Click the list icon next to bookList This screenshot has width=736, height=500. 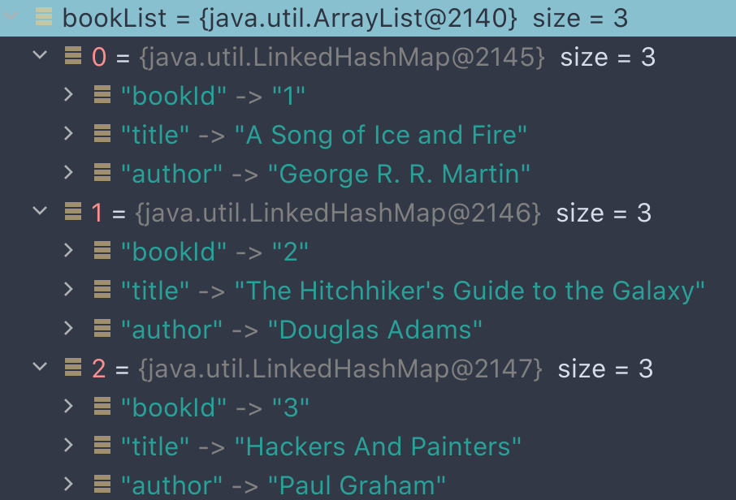(x=43, y=18)
